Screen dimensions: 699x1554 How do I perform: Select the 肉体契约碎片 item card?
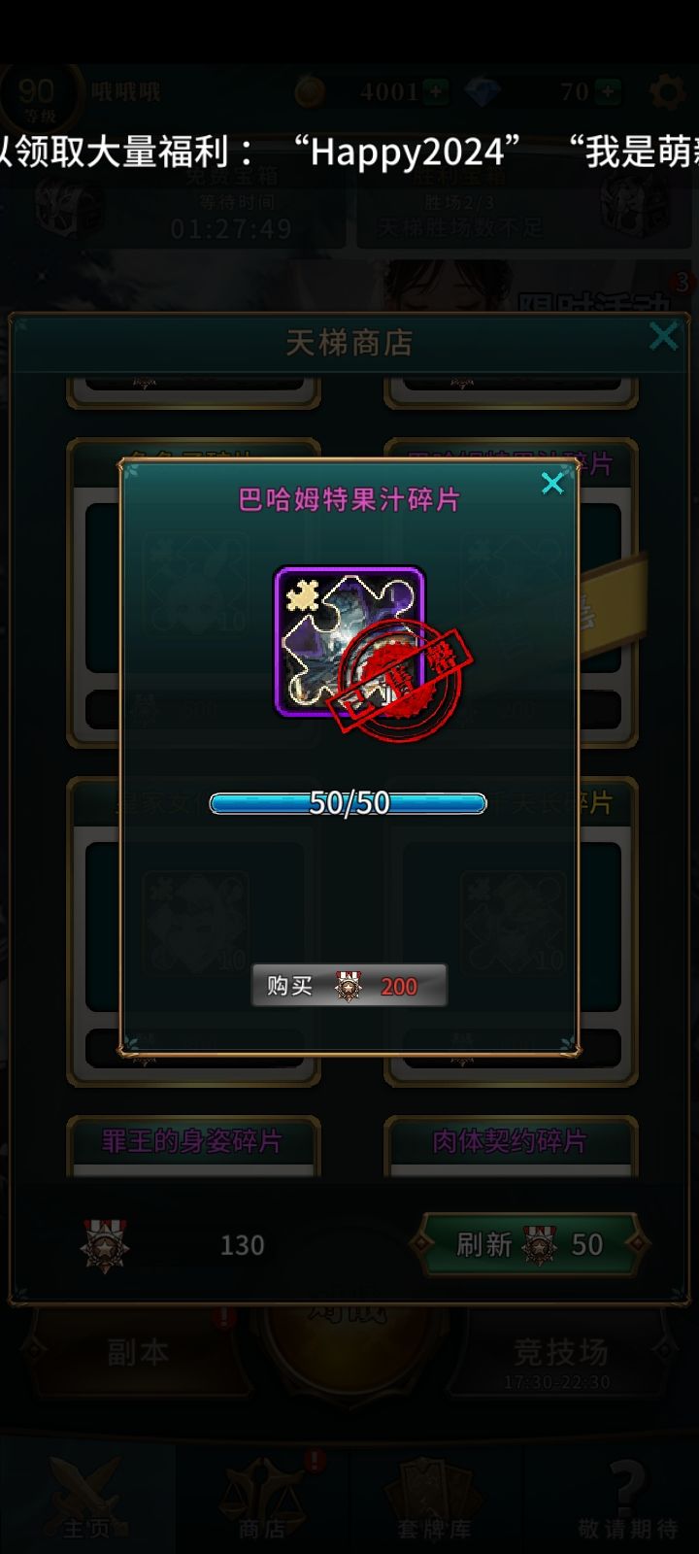click(511, 1146)
